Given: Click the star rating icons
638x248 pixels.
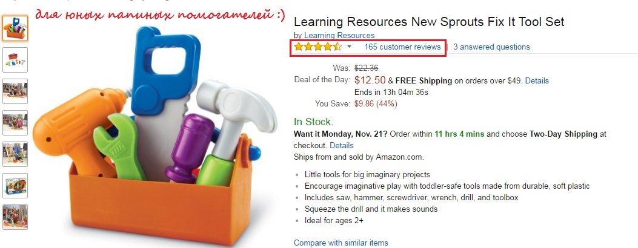Looking at the screenshot, I should tap(318, 47).
